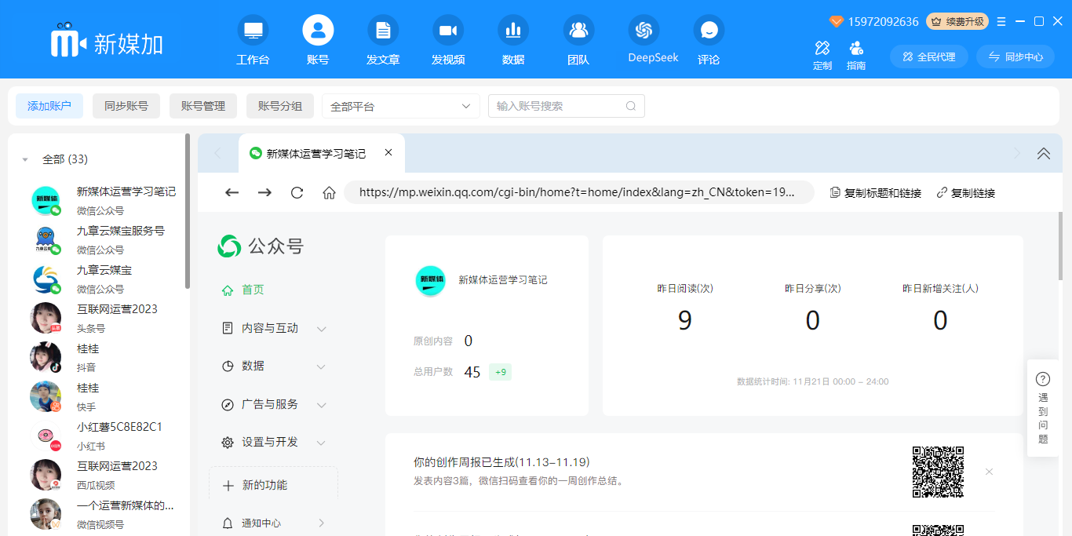Image resolution: width=1072 pixels, height=536 pixels.
Task: Collapse the 全部 (33) account tree
Action: click(25, 159)
